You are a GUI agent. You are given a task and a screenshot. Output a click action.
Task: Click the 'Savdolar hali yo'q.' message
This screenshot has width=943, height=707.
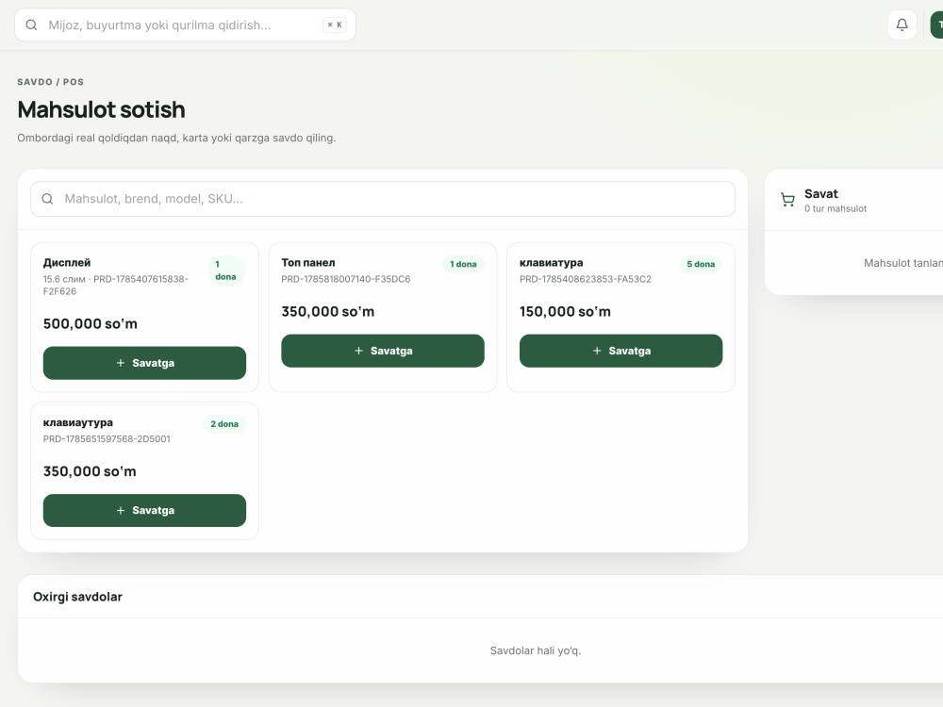point(536,650)
